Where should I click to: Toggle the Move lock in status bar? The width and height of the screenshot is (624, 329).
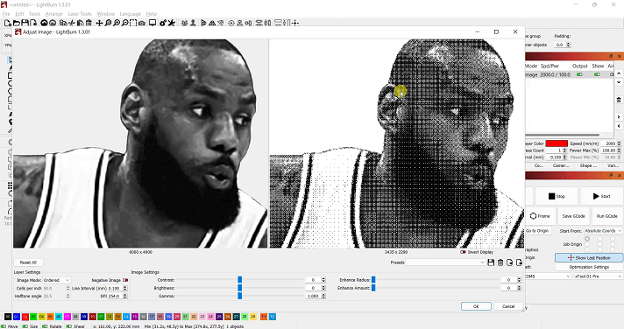point(4,326)
